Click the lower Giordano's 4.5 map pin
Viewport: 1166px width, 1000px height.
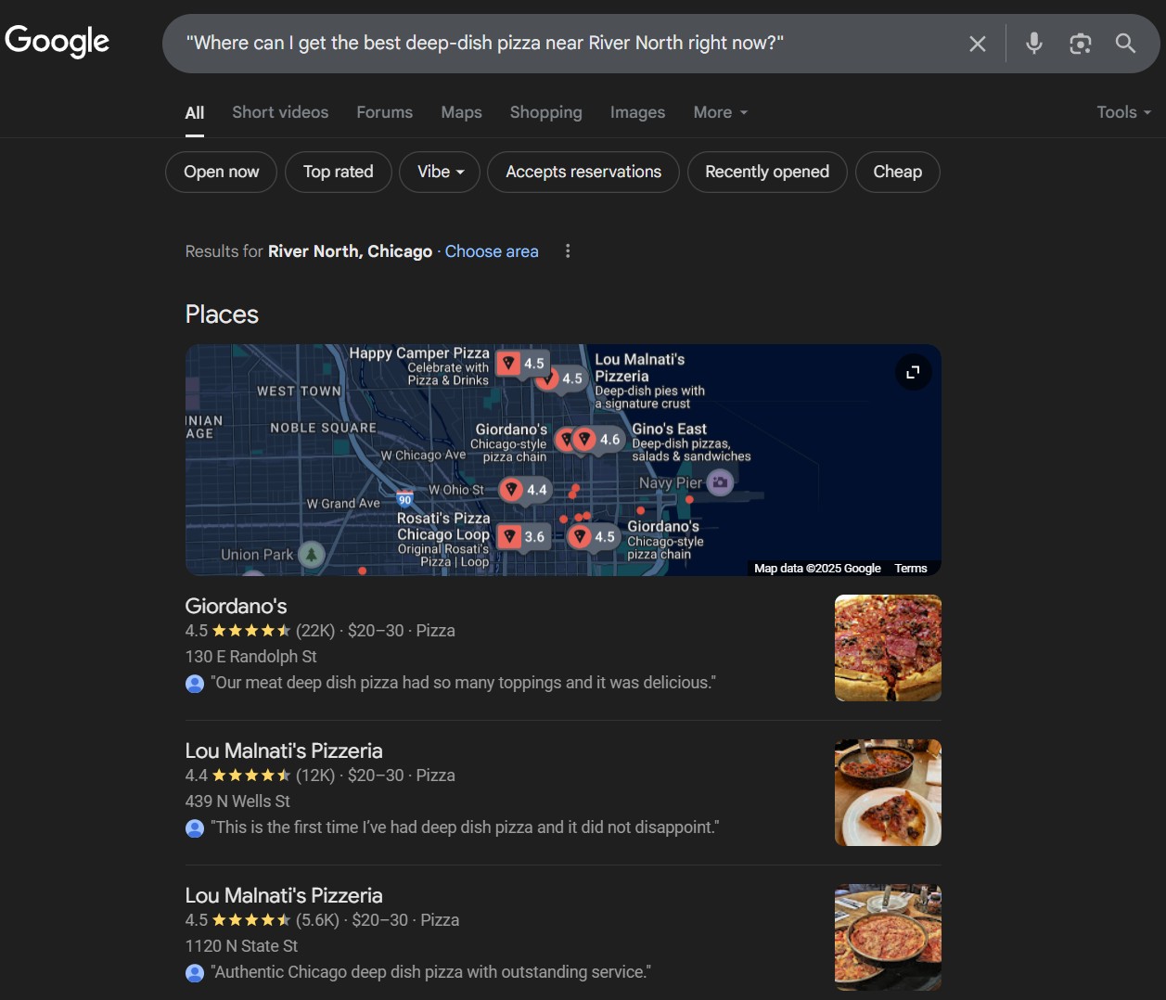click(594, 536)
